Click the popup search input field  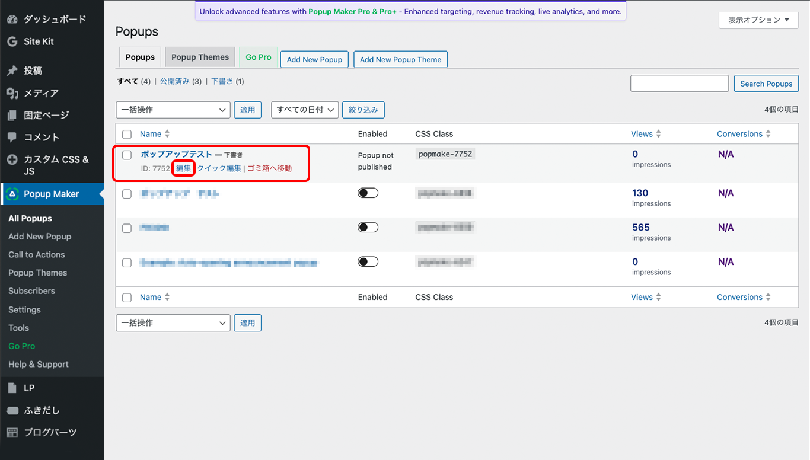680,84
